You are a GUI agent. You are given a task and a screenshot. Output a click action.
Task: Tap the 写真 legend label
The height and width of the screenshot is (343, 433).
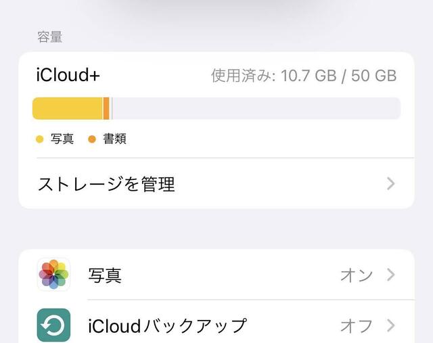click(x=62, y=139)
